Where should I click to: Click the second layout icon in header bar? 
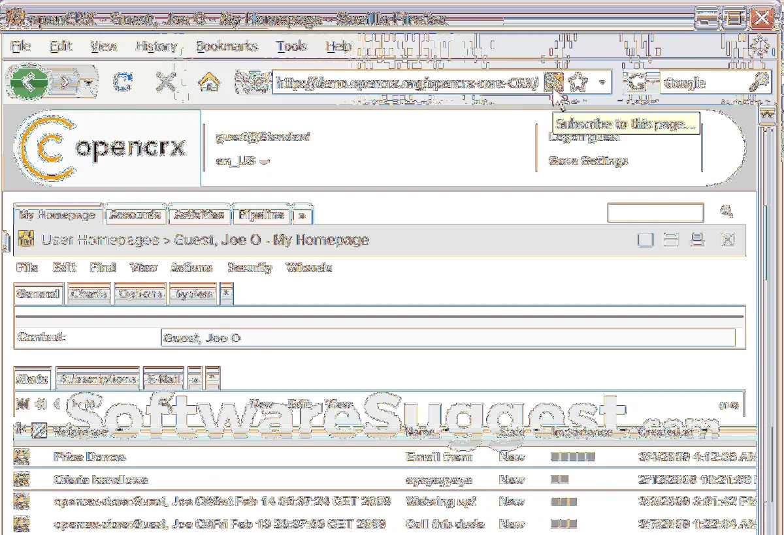(x=671, y=240)
